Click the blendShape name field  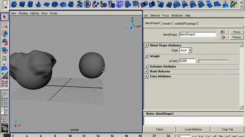click(198, 35)
